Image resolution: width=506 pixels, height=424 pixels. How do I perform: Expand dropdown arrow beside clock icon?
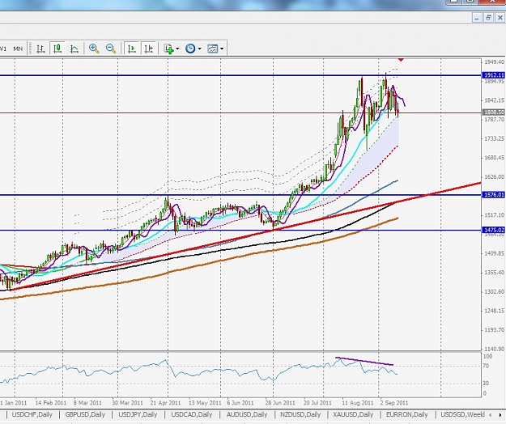199,49
